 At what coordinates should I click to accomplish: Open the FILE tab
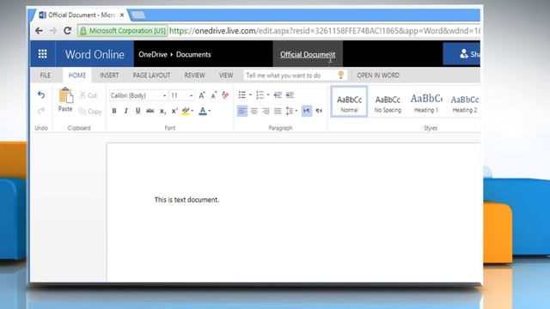click(46, 76)
